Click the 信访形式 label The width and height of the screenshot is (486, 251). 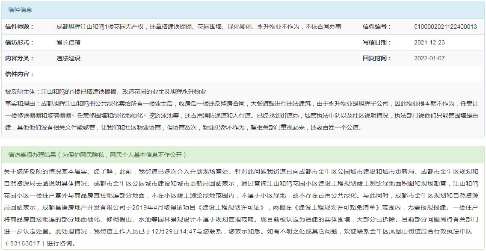(x=20, y=42)
